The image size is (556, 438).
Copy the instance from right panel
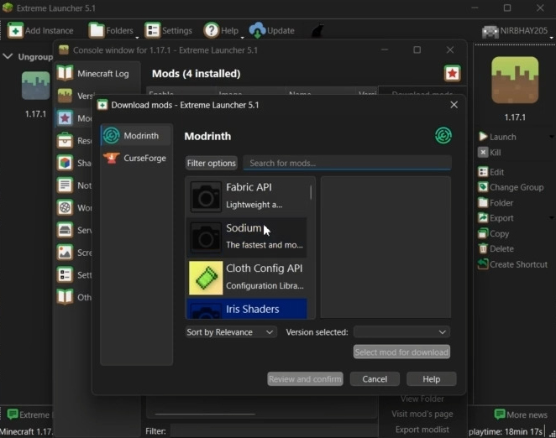(x=494, y=233)
